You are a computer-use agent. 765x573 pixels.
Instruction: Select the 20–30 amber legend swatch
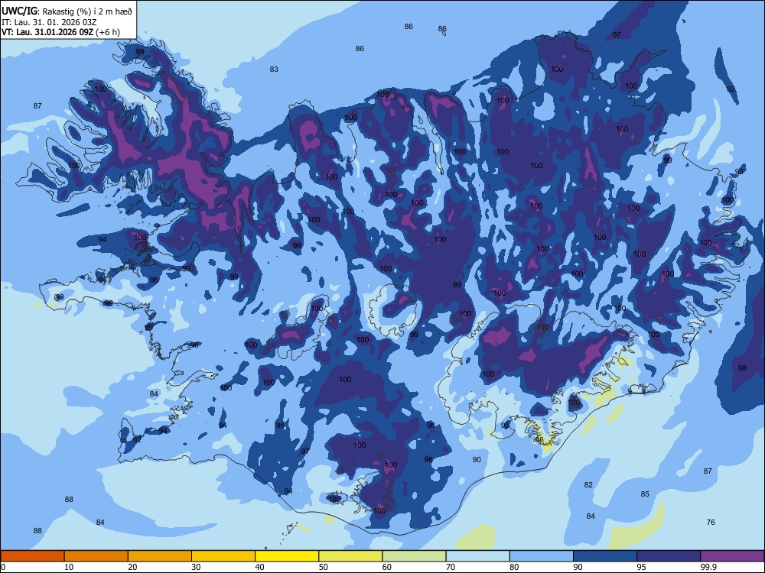(160, 556)
